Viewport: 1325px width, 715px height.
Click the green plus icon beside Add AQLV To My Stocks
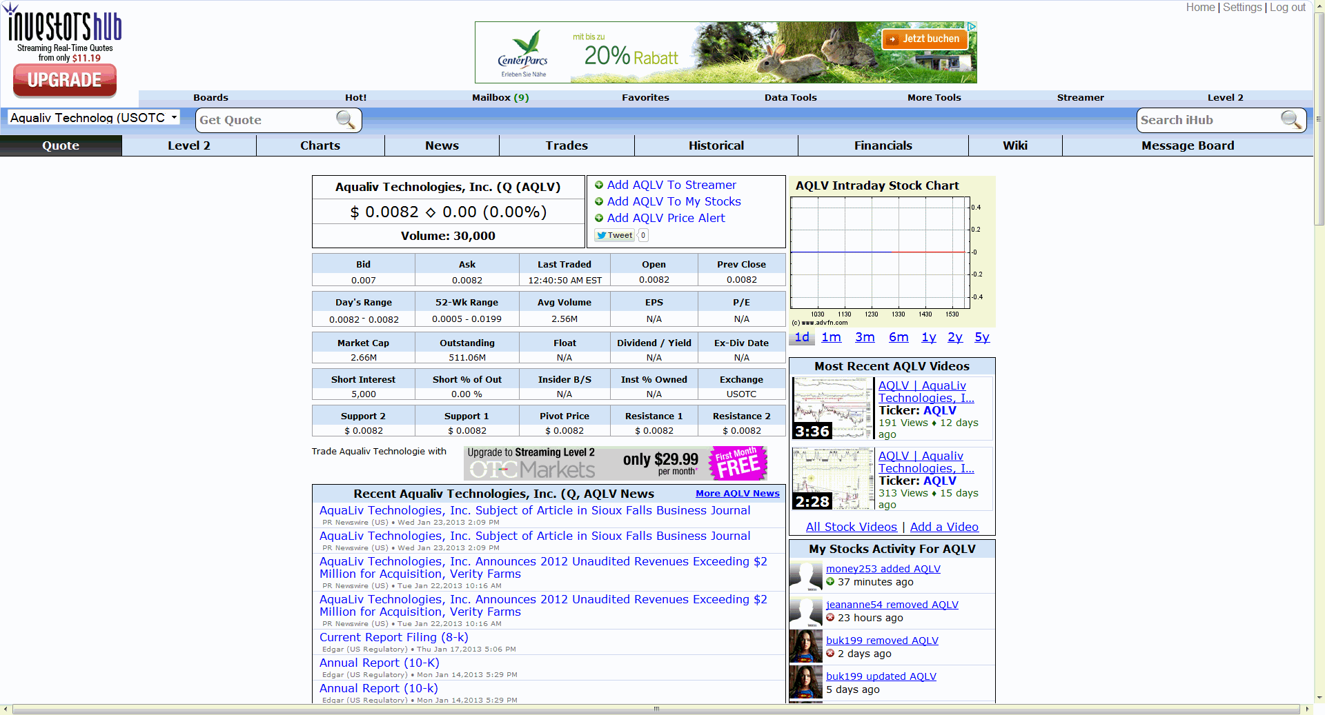coord(599,201)
